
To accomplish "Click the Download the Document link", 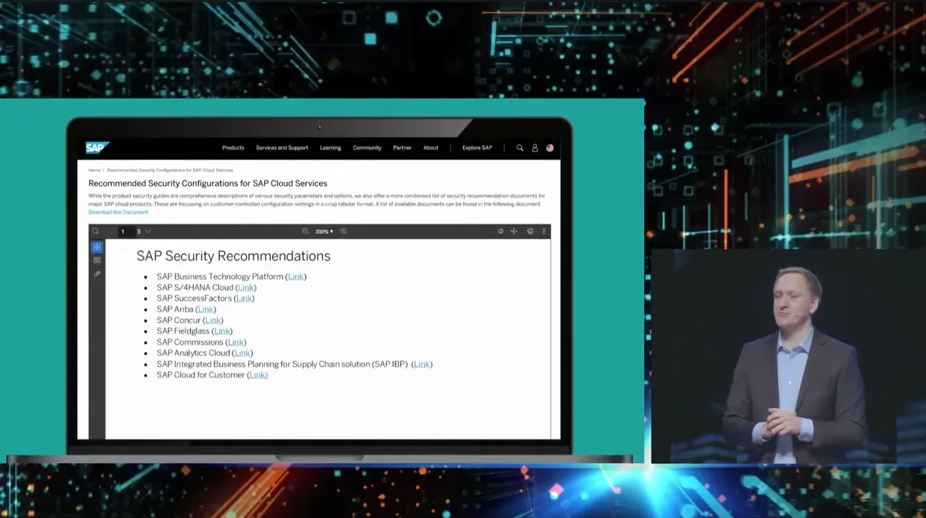I will point(118,212).
